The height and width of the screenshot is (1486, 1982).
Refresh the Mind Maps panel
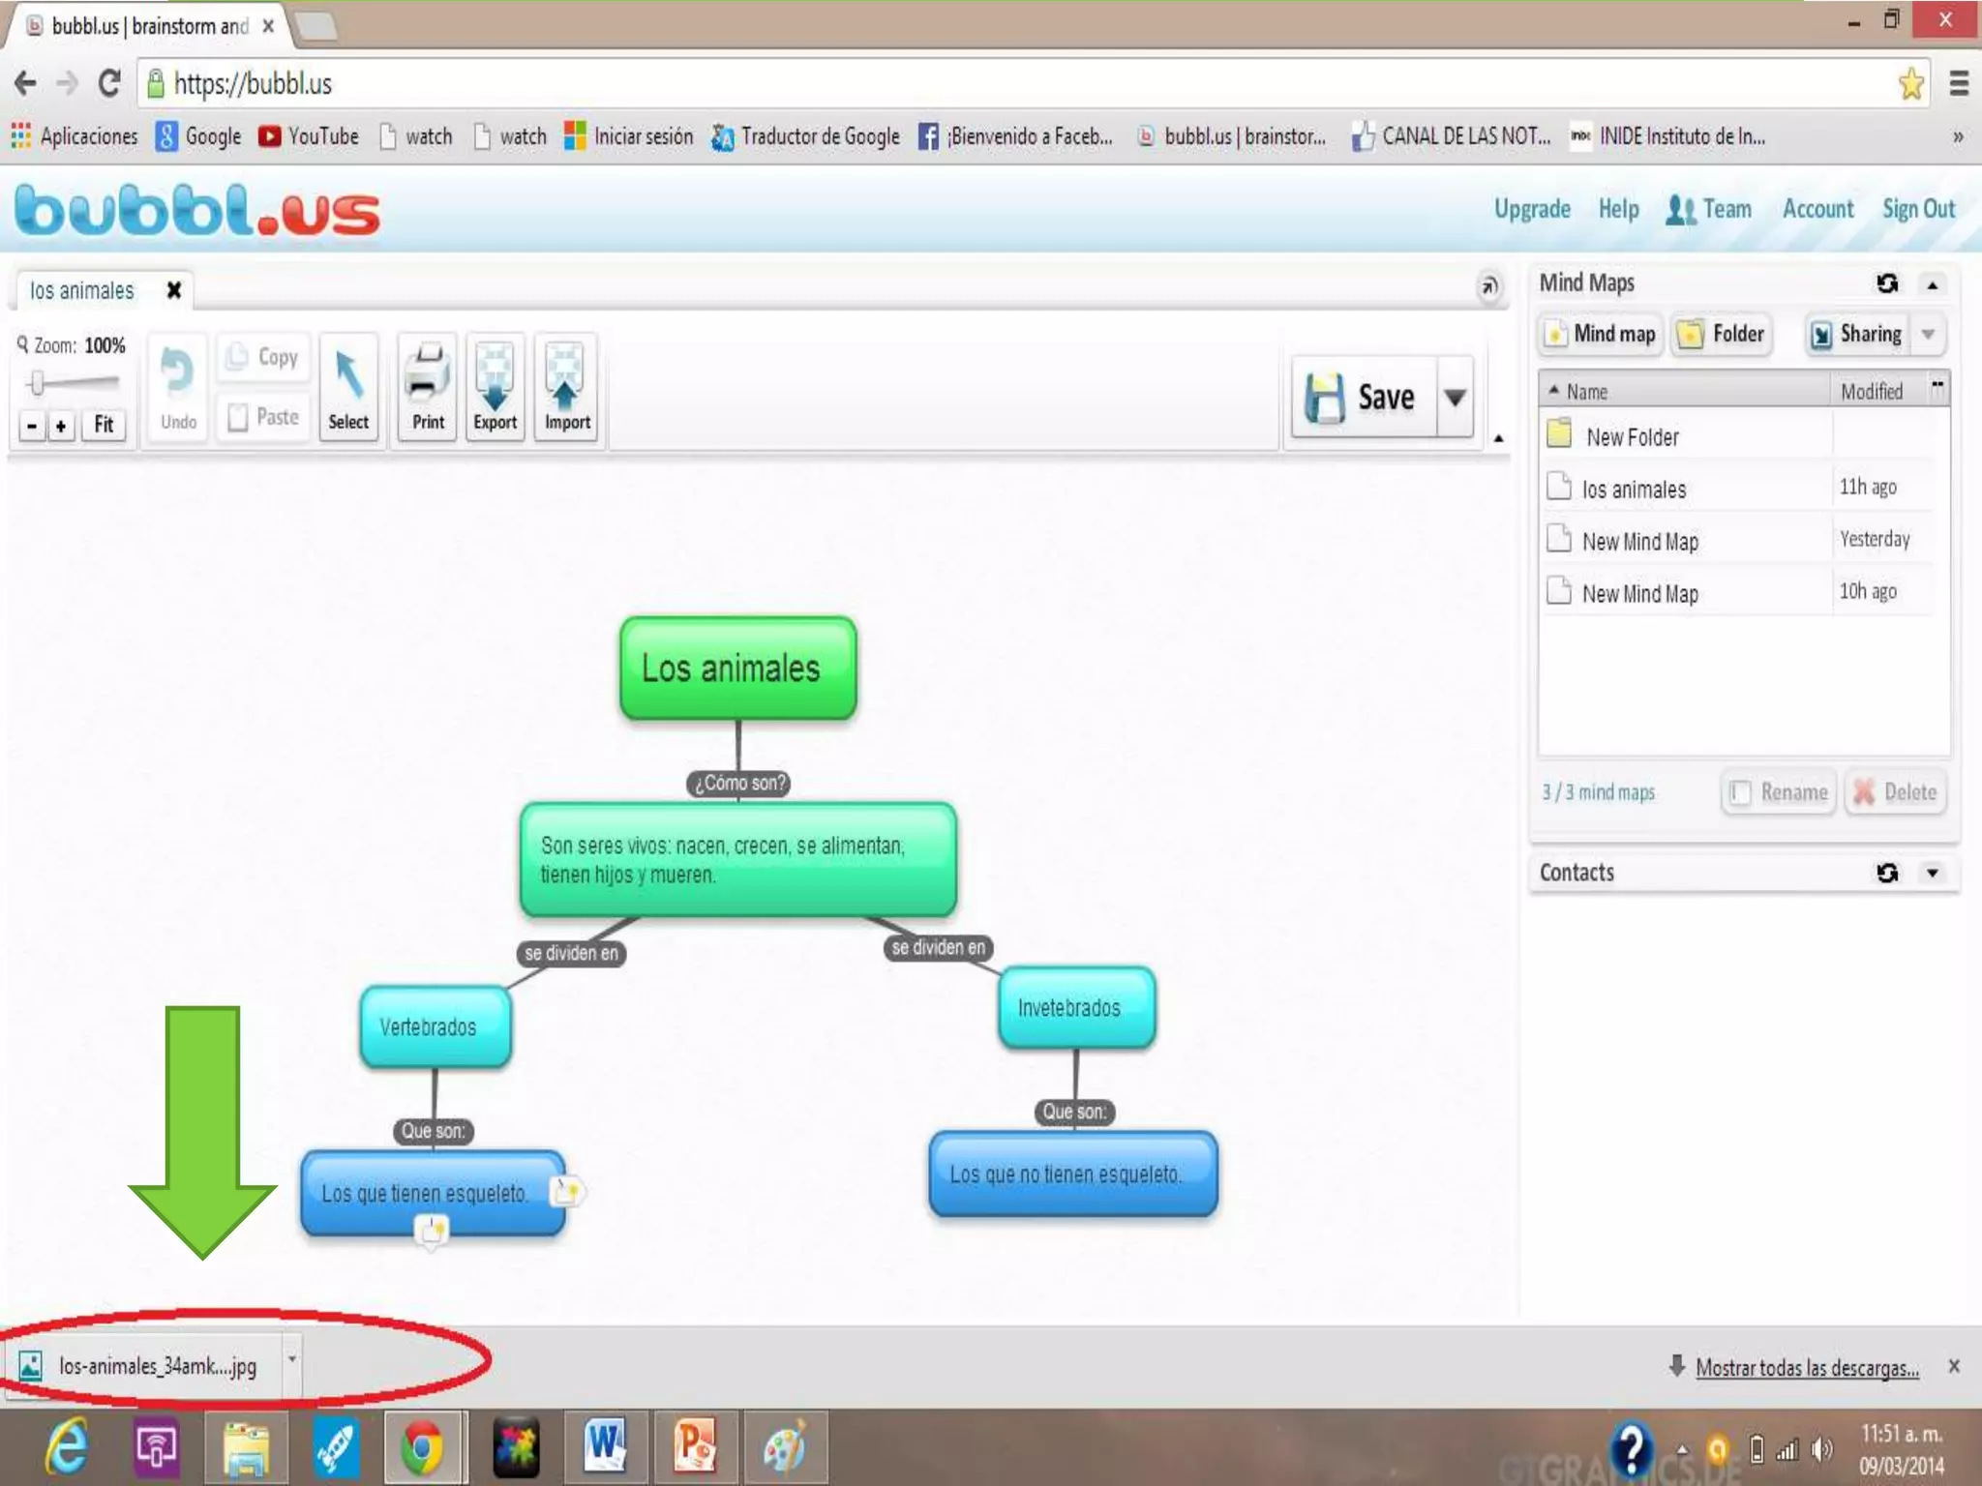click(1887, 283)
